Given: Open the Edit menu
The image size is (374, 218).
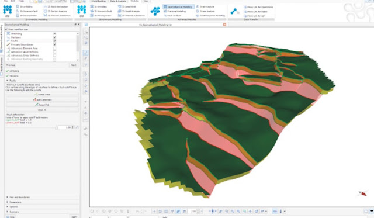Looking at the screenshot, I should click(x=13, y=1).
